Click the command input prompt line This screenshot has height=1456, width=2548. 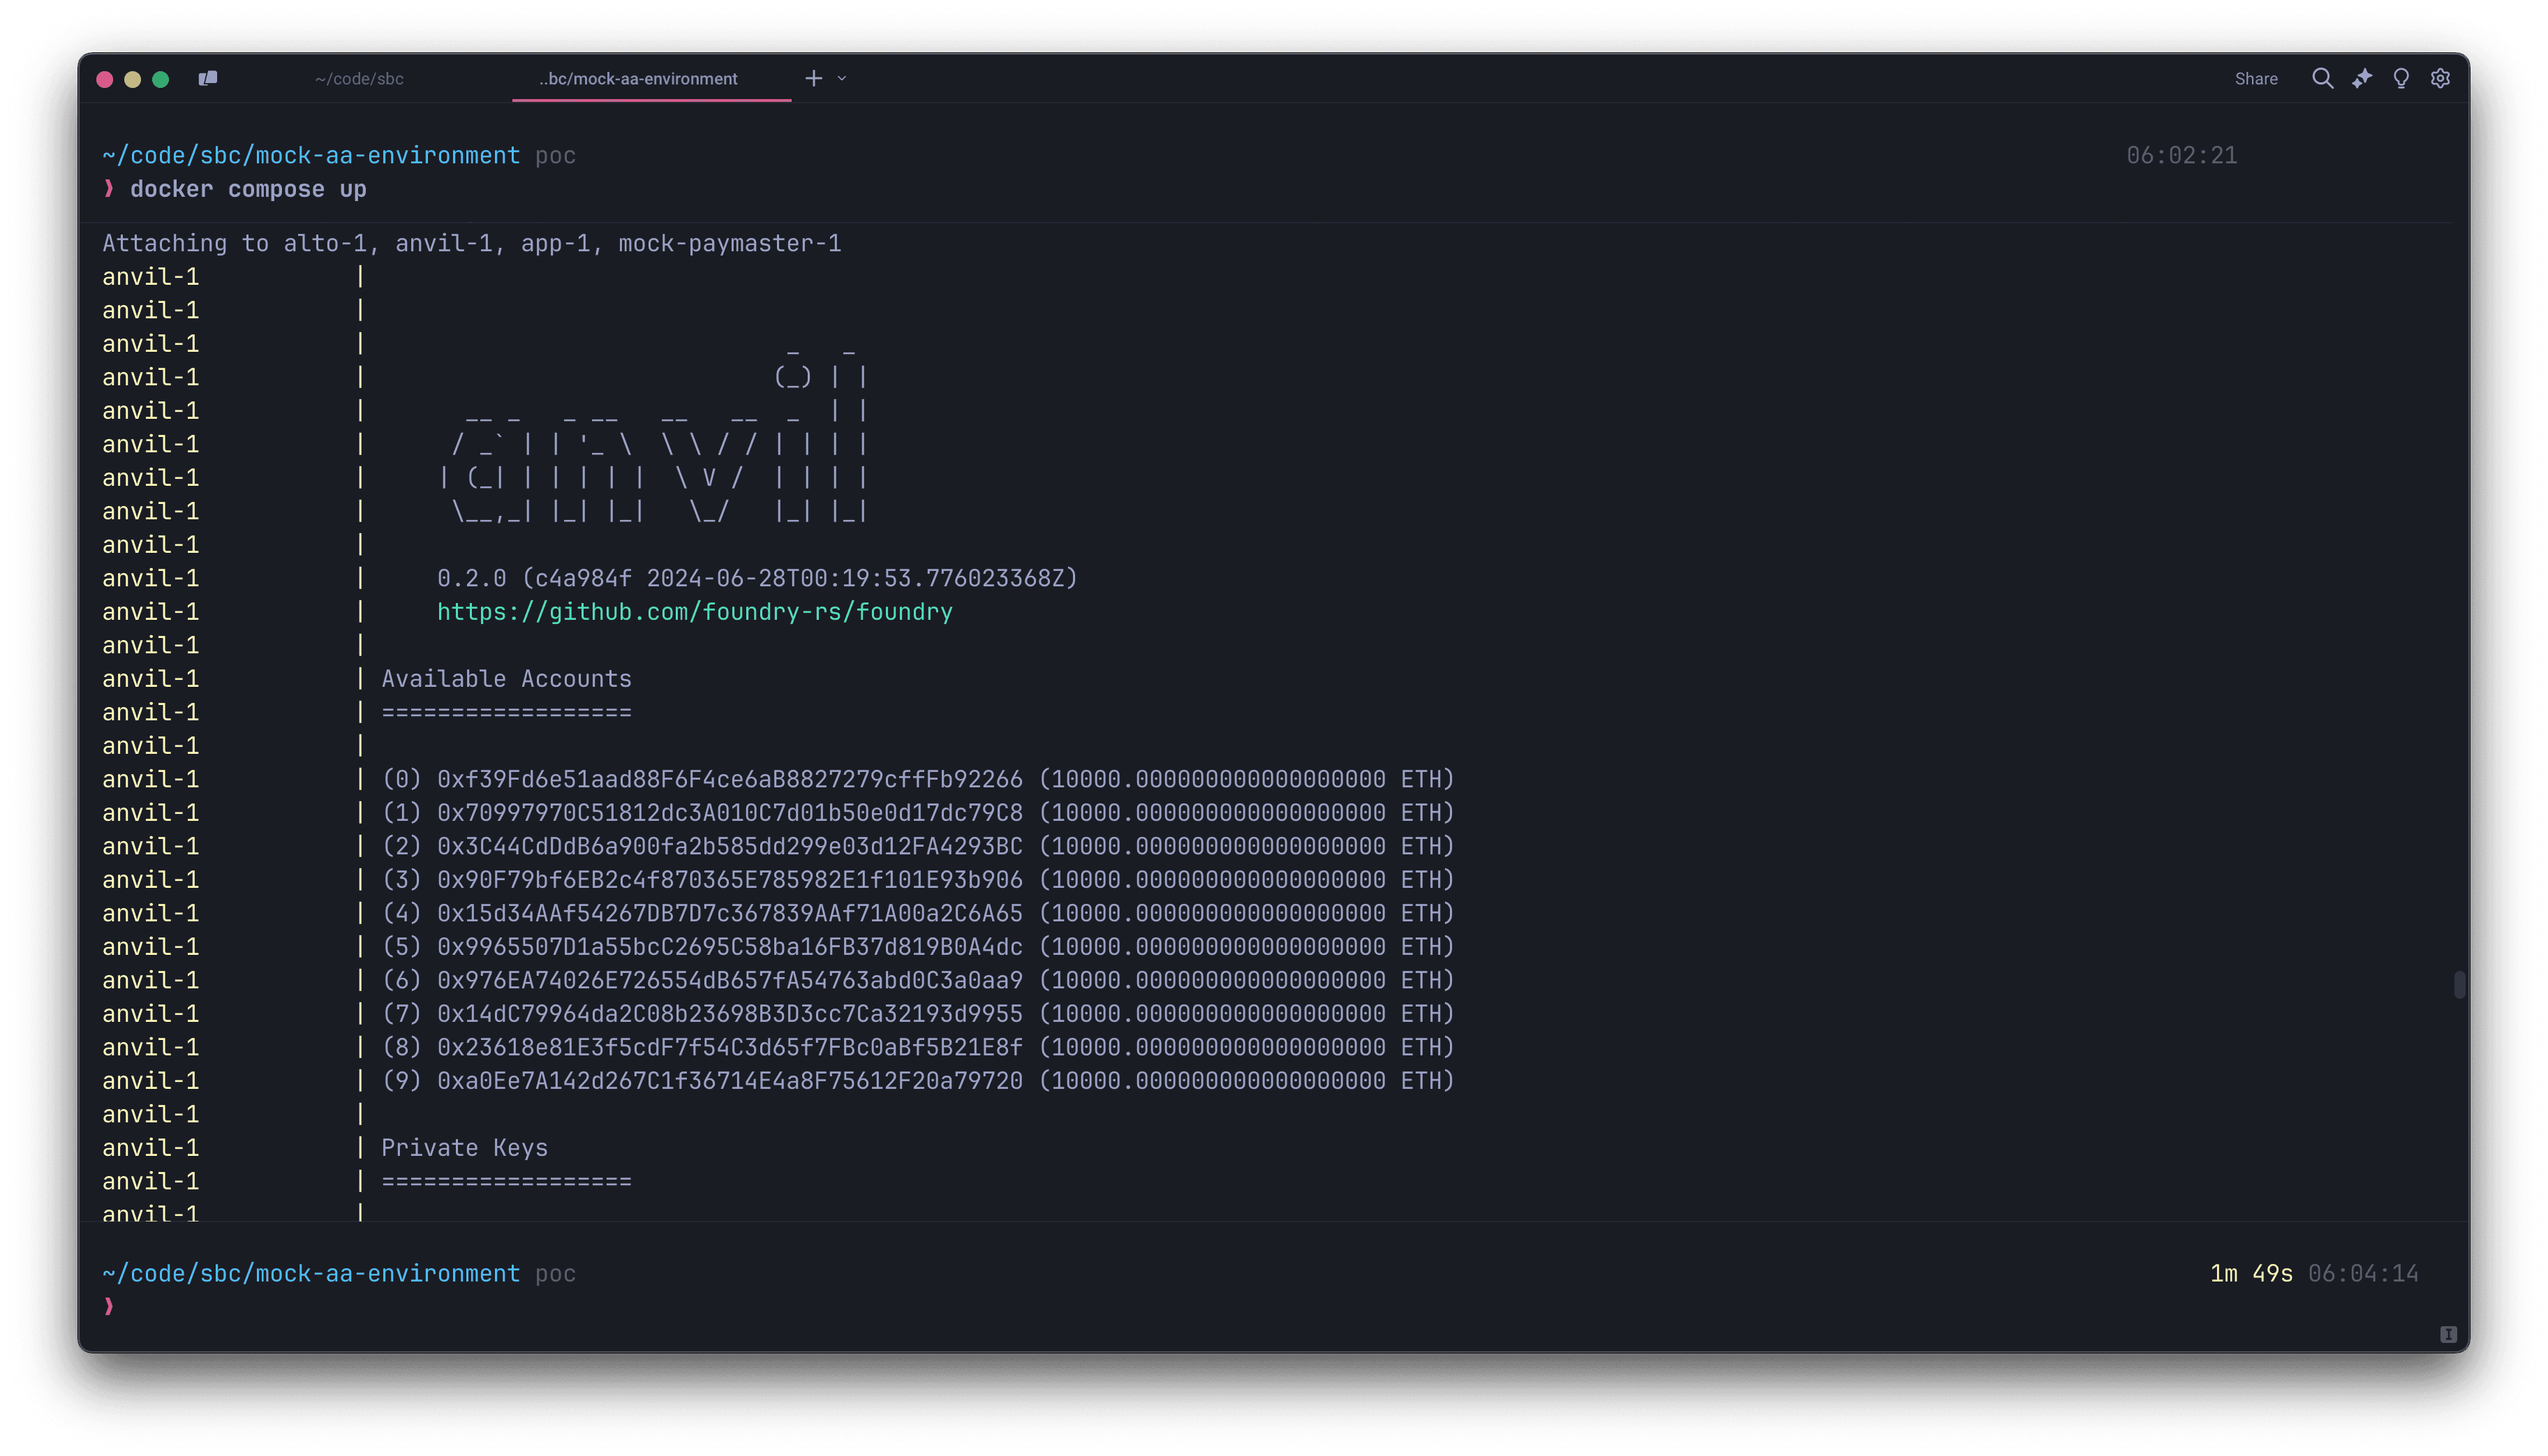click(x=1273, y=1306)
